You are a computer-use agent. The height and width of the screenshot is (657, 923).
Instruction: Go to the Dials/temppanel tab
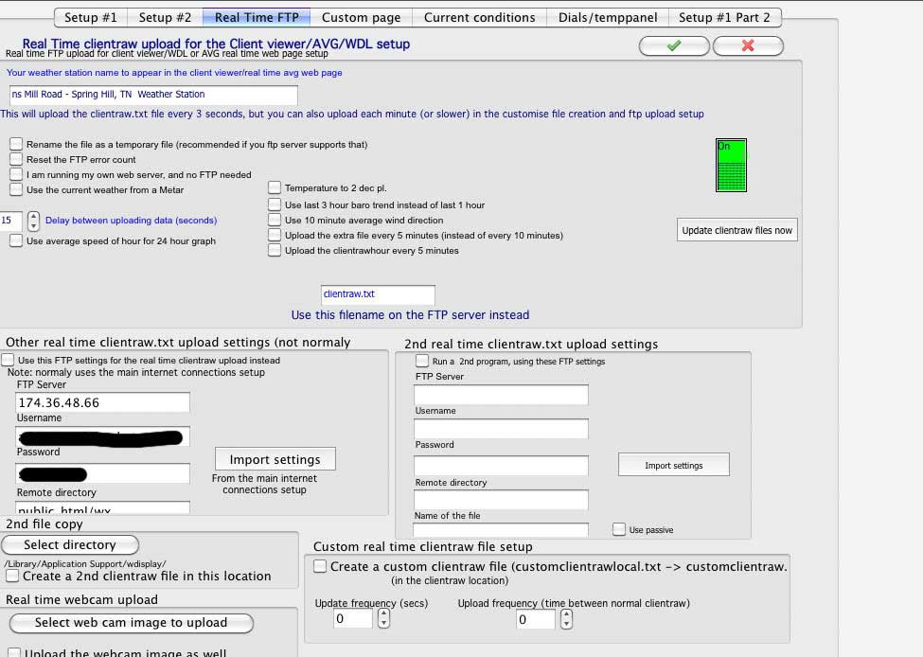coord(608,18)
